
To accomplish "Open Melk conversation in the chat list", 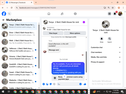I will point(19,42).
